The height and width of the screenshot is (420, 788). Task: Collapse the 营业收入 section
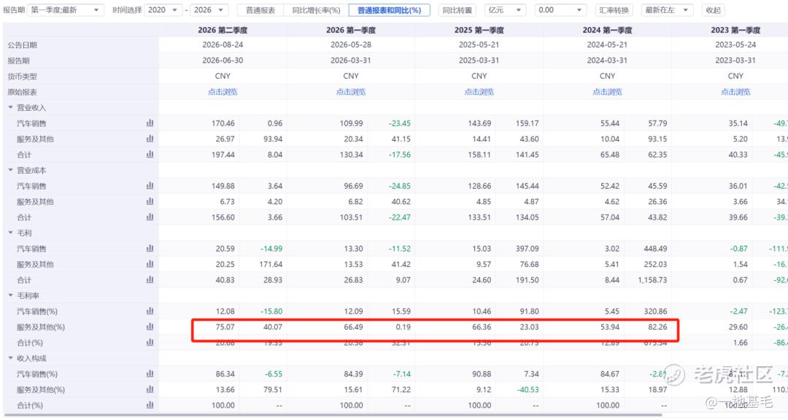[x=10, y=107]
